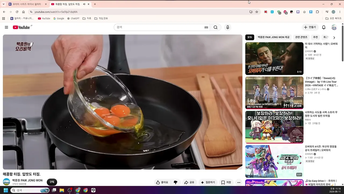344x194 pixels.
Task: Open the taskbar clock showing 오후 11:18
Action: click(335, 190)
